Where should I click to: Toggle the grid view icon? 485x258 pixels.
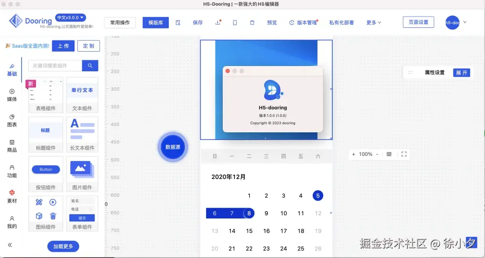(389, 154)
